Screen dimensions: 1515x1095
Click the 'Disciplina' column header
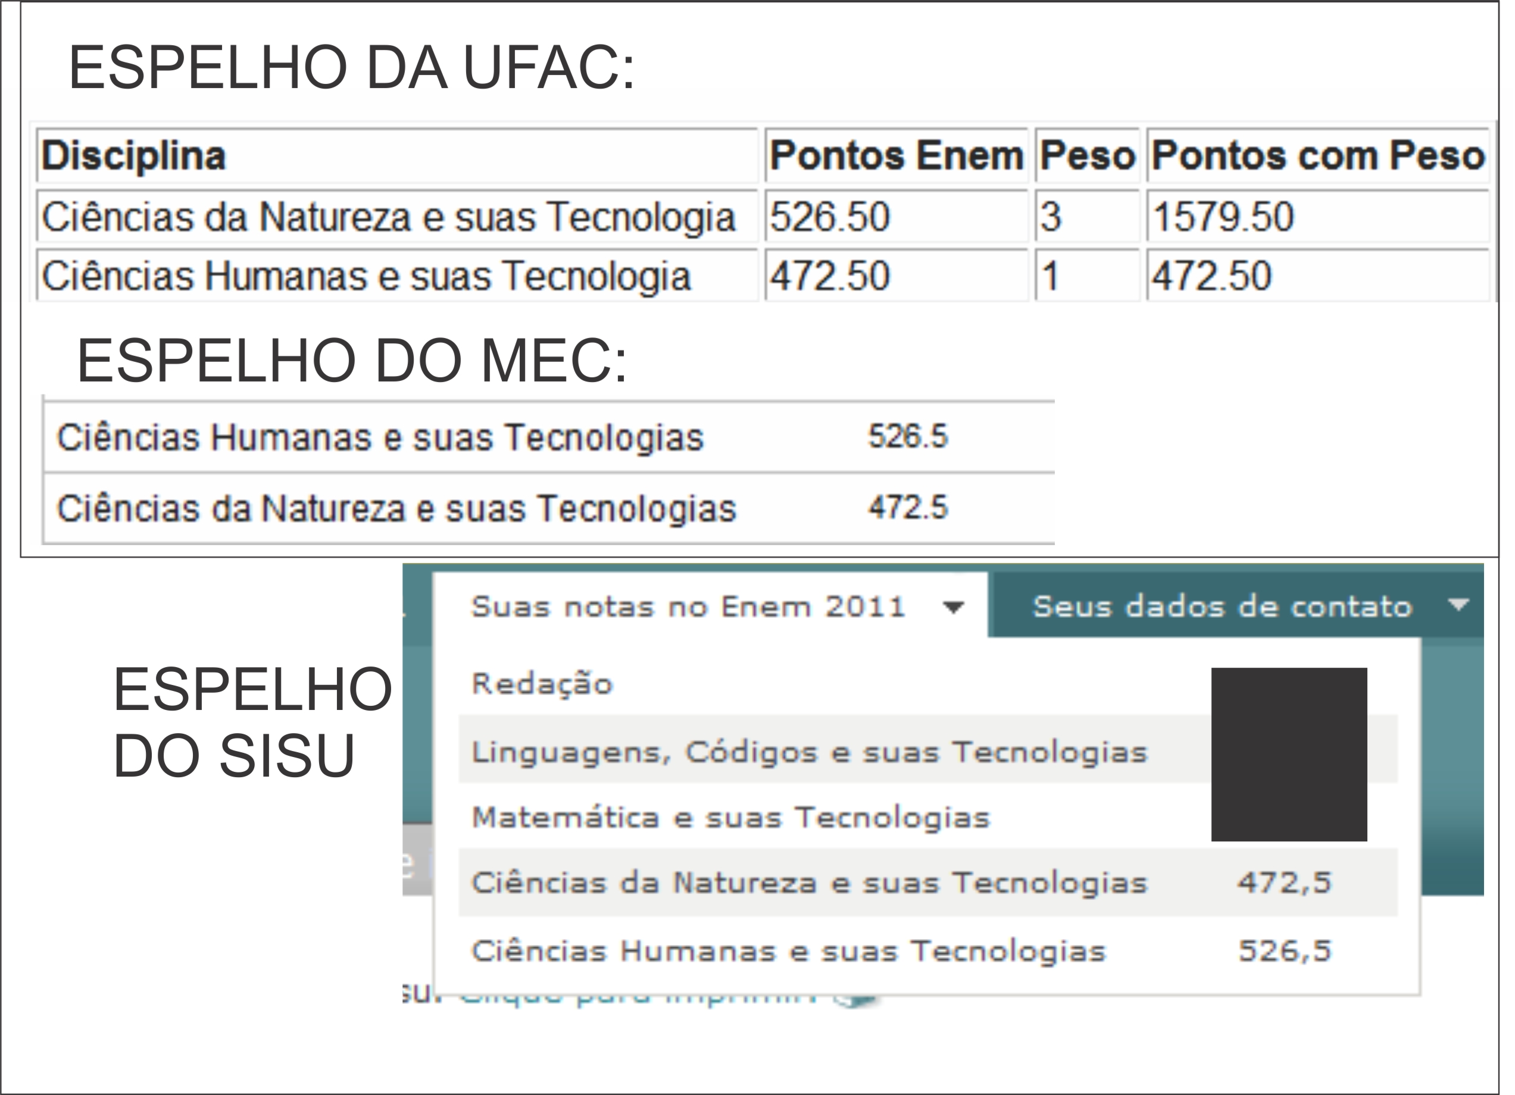pyautogui.click(x=133, y=157)
